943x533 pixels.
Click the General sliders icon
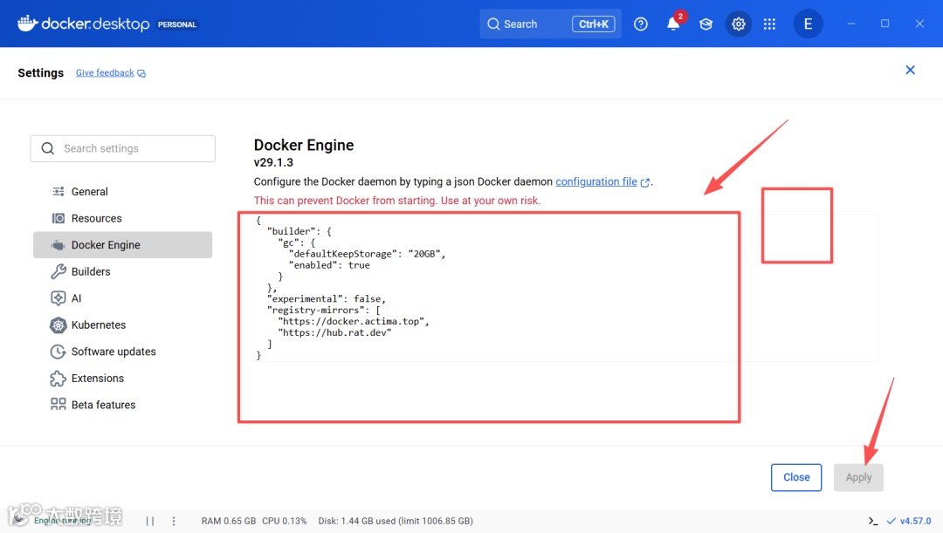pyautogui.click(x=59, y=192)
